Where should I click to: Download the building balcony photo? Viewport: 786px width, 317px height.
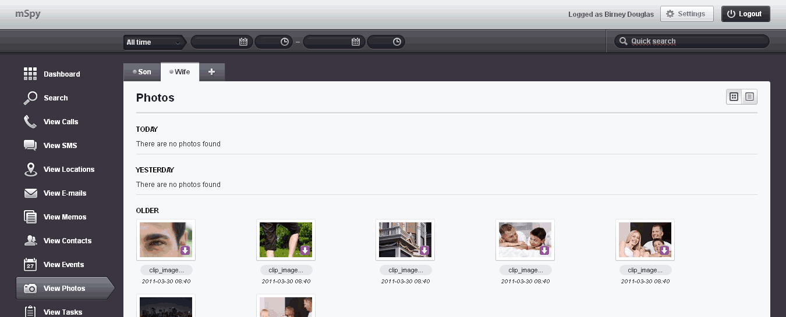(424, 251)
